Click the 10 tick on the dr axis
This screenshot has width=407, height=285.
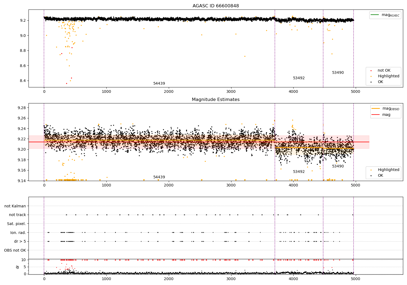tap(24, 260)
